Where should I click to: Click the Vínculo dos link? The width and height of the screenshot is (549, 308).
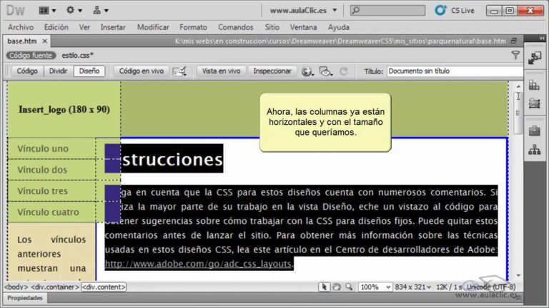point(42,170)
